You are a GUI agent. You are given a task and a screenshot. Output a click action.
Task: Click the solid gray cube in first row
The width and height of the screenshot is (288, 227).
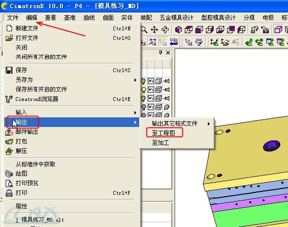[158, 81]
